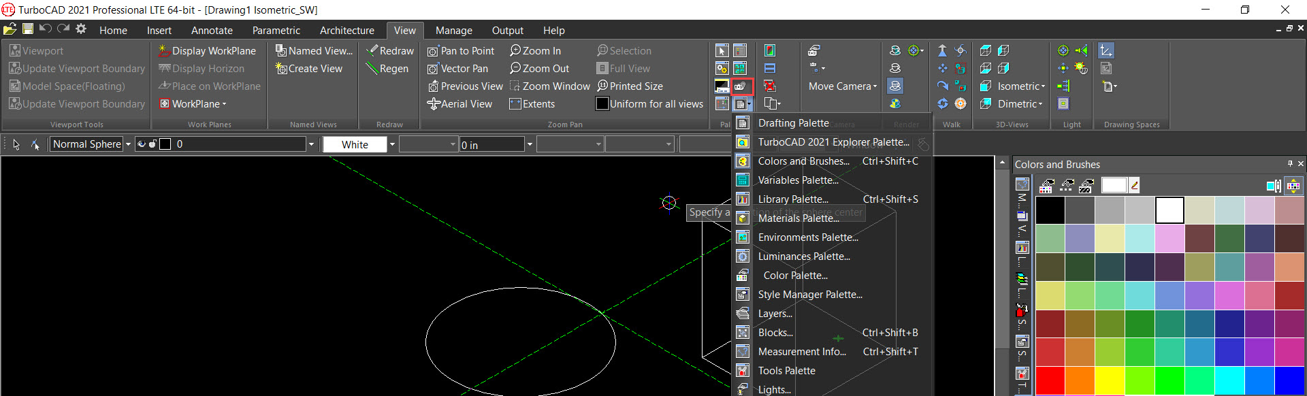Open the 0 in pen width dropdown
1307x396 pixels.
click(x=529, y=144)
